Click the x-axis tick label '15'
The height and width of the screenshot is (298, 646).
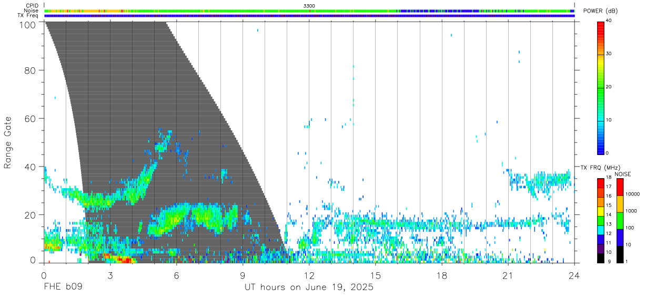pos(376,275)
